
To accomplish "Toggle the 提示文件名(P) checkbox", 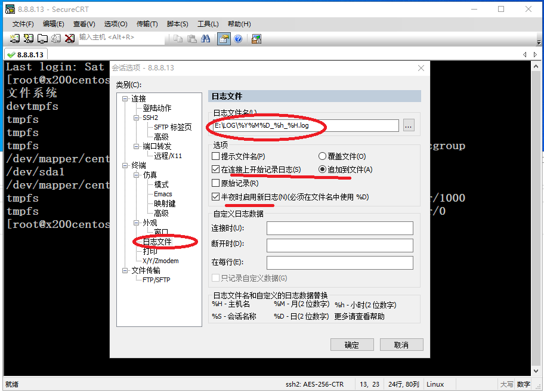I will click(215, 156).
